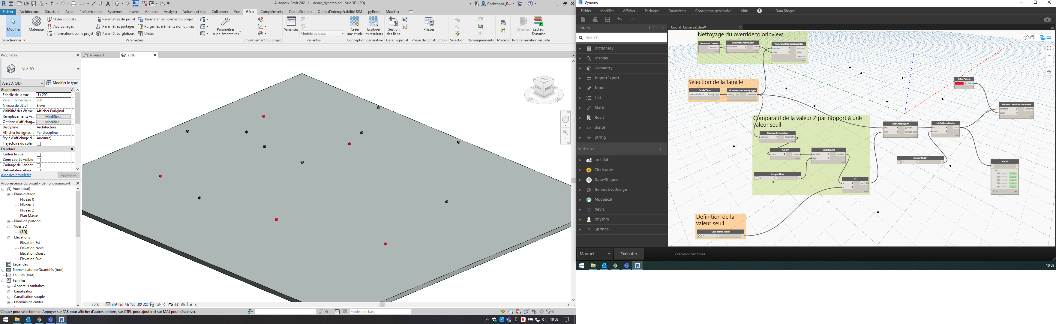
Task: Click Dynamo's save file toolbar icon
Action: click(x=607, y=20)
